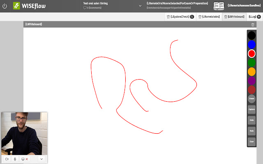Click the badge count on the LLog tab
Screen dimensions: 263x164
[x=259, y=17]
